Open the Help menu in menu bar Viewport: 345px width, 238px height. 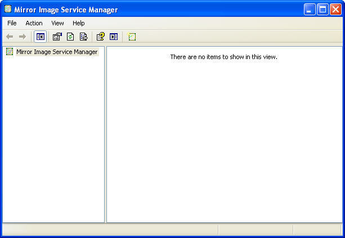[x=78, y=23]
